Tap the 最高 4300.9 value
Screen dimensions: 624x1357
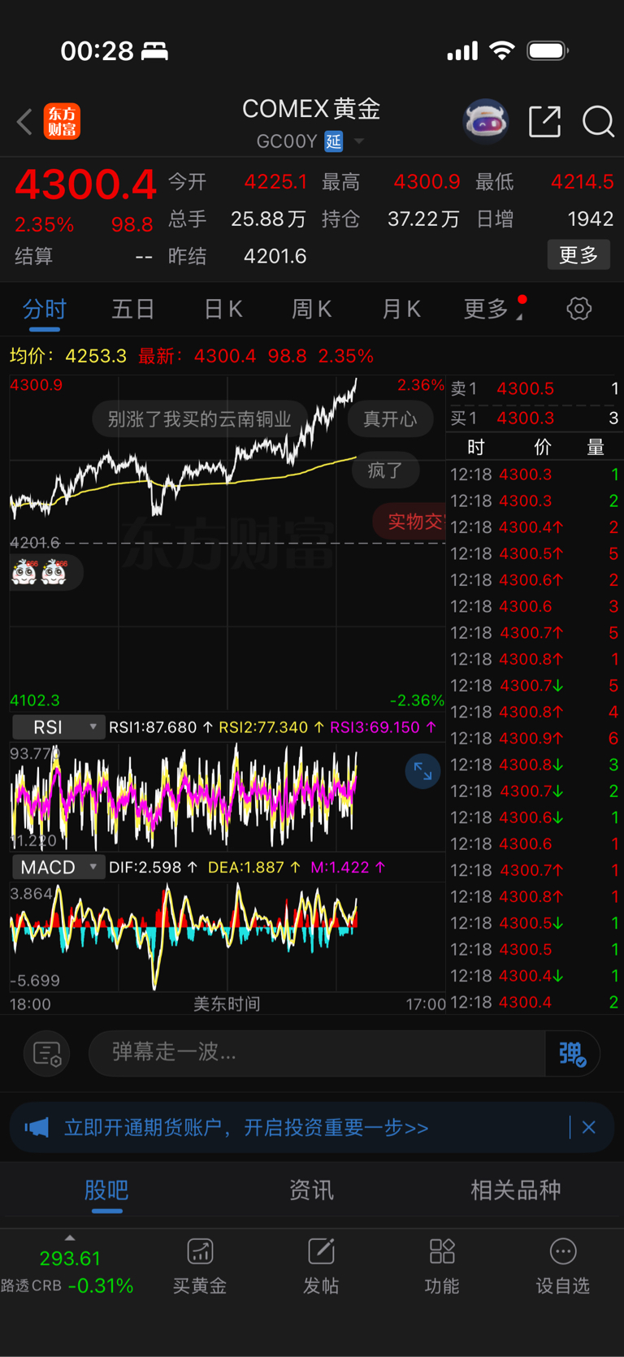427,181
